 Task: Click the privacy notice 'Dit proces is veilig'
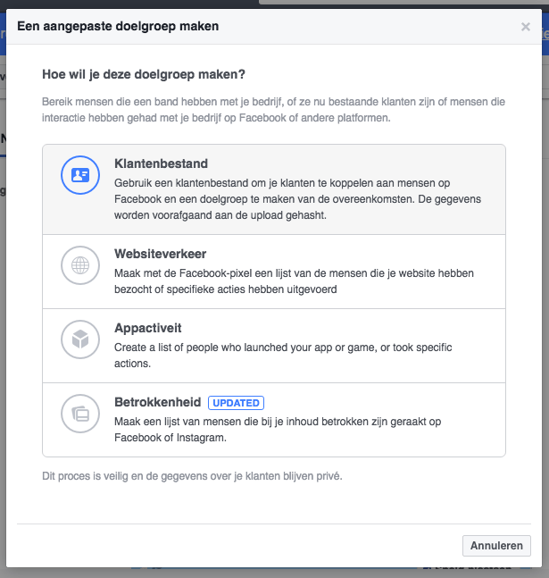coord(192,476)
